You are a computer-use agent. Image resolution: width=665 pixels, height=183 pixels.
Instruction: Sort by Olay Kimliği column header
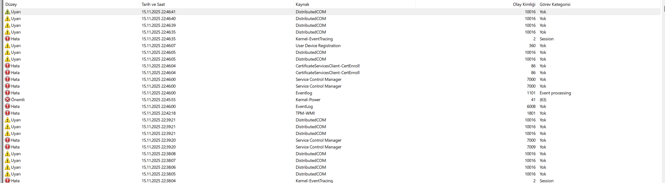click(524, 4)
